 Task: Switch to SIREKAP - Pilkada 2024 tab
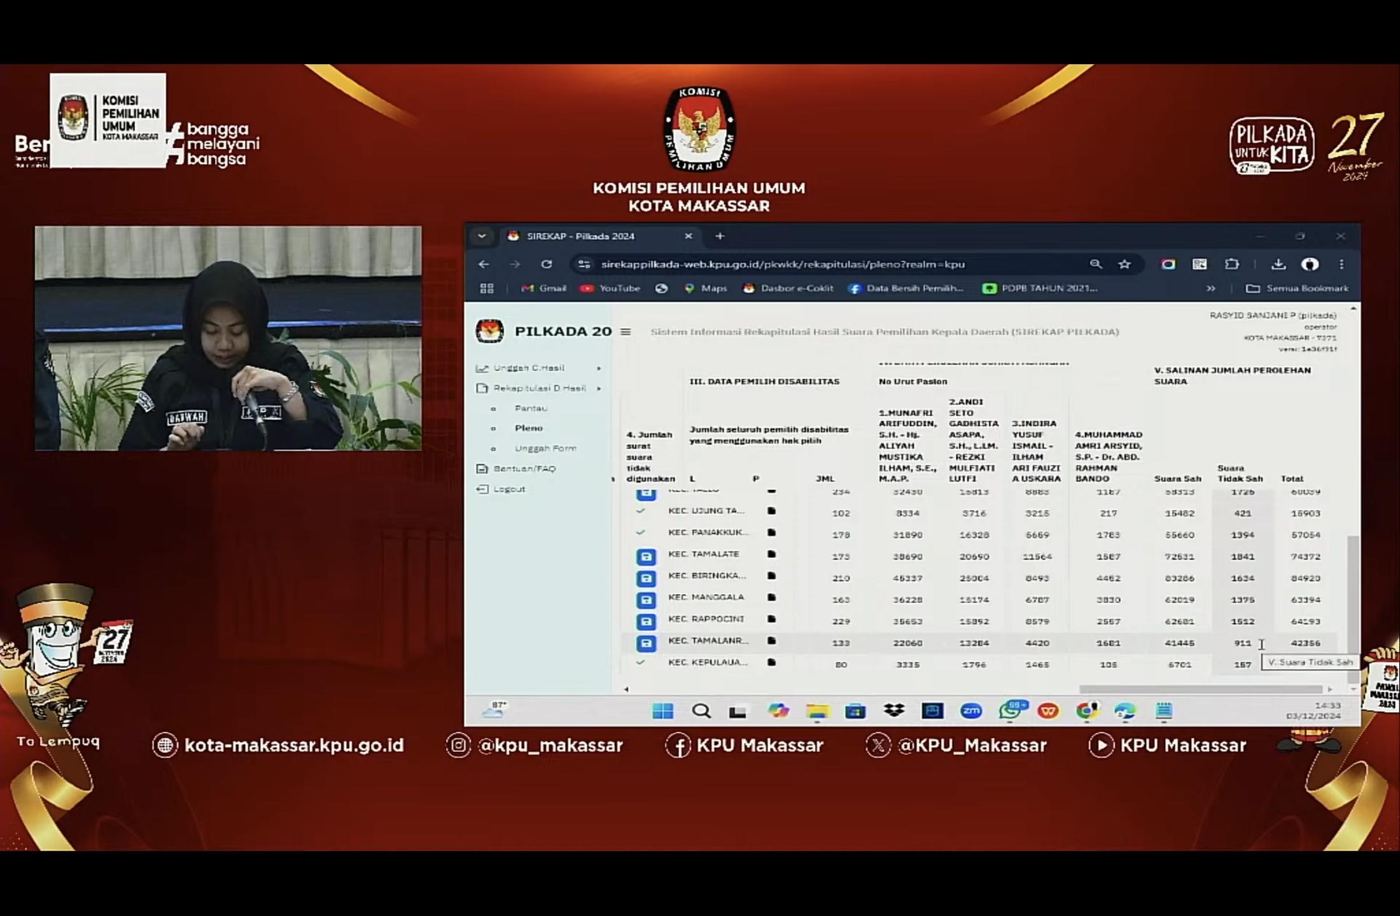(580, 236)
